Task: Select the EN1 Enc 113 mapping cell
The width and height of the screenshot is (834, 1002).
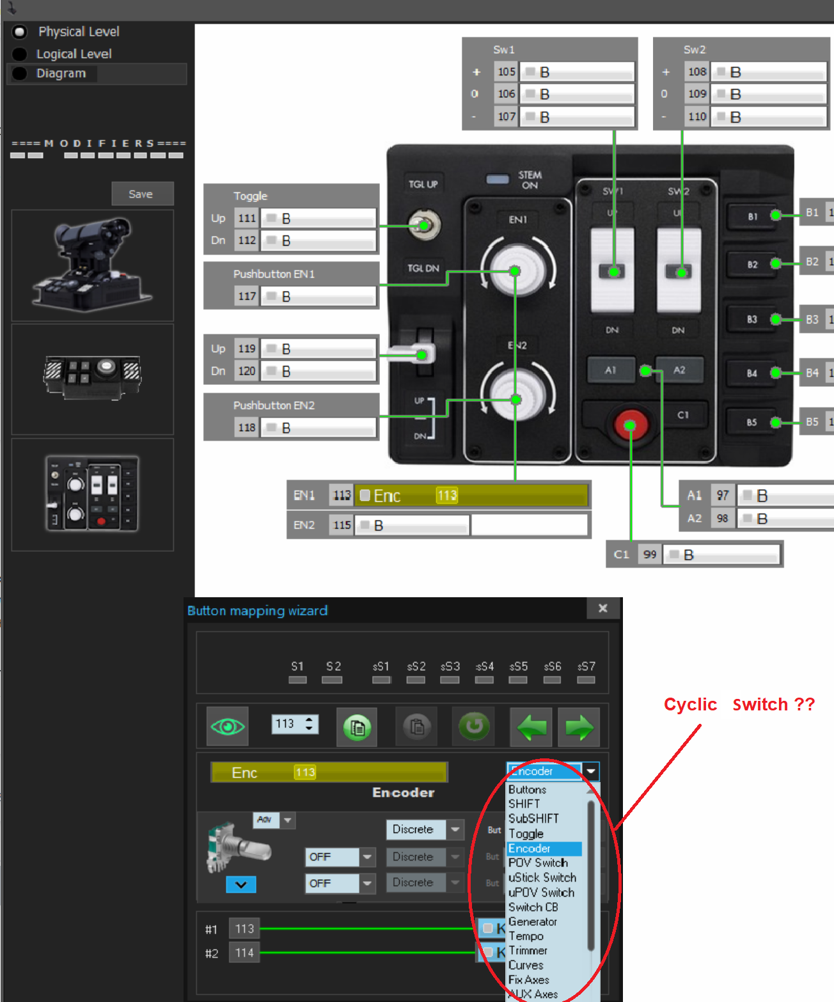Action: click(471, 496)
